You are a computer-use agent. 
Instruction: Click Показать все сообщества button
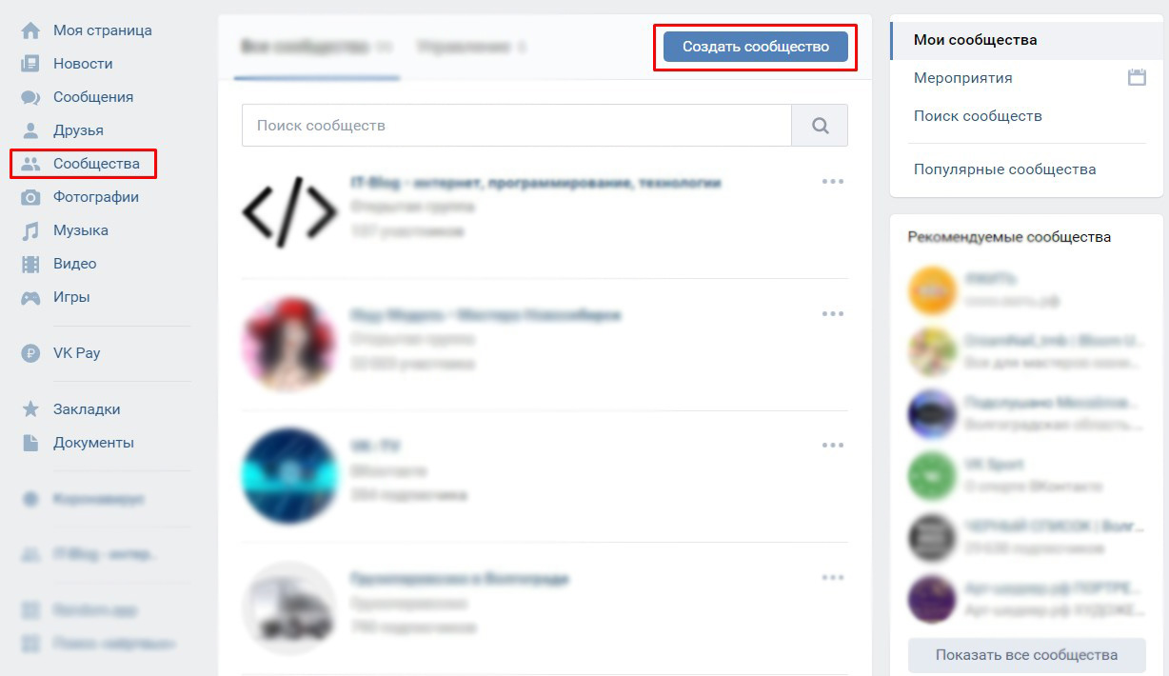tap(1026, 655)
